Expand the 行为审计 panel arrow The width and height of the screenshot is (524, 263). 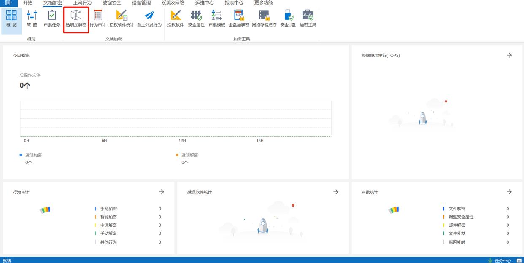pyautogui.click(x=161, y=192)
